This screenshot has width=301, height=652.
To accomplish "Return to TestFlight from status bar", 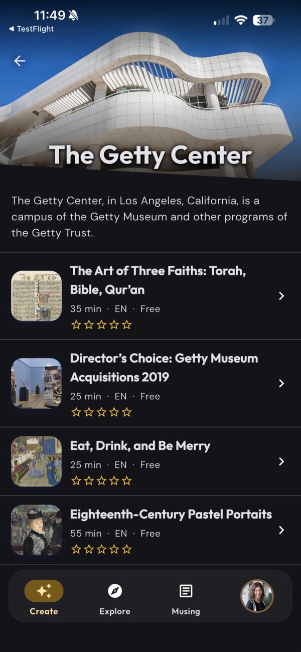I will pos(31,29).
